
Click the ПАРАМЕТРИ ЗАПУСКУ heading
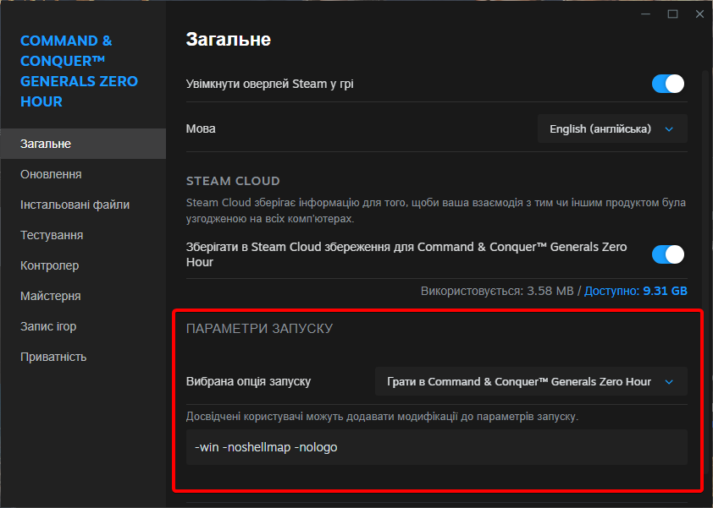click(x=260, y=328)
